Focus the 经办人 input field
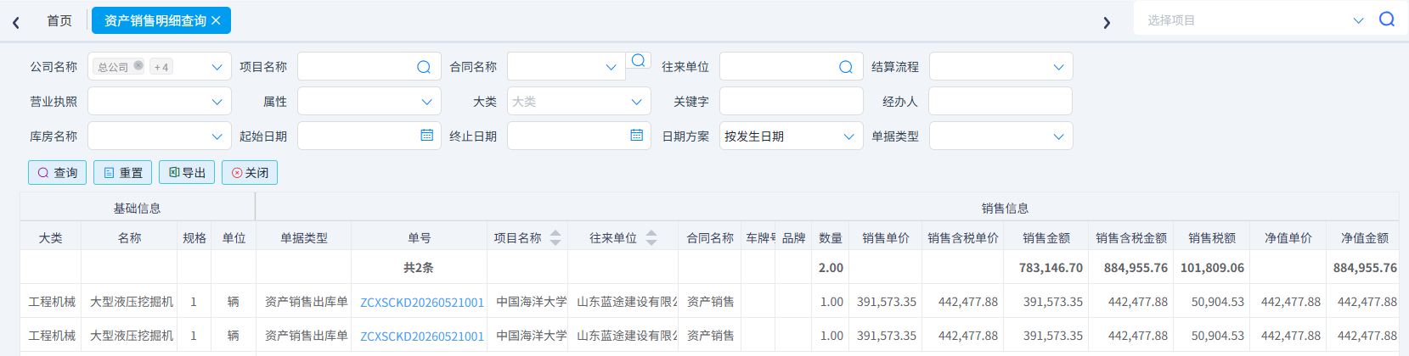This screenshot has width=1409, height=356. tap(1000, 101)
